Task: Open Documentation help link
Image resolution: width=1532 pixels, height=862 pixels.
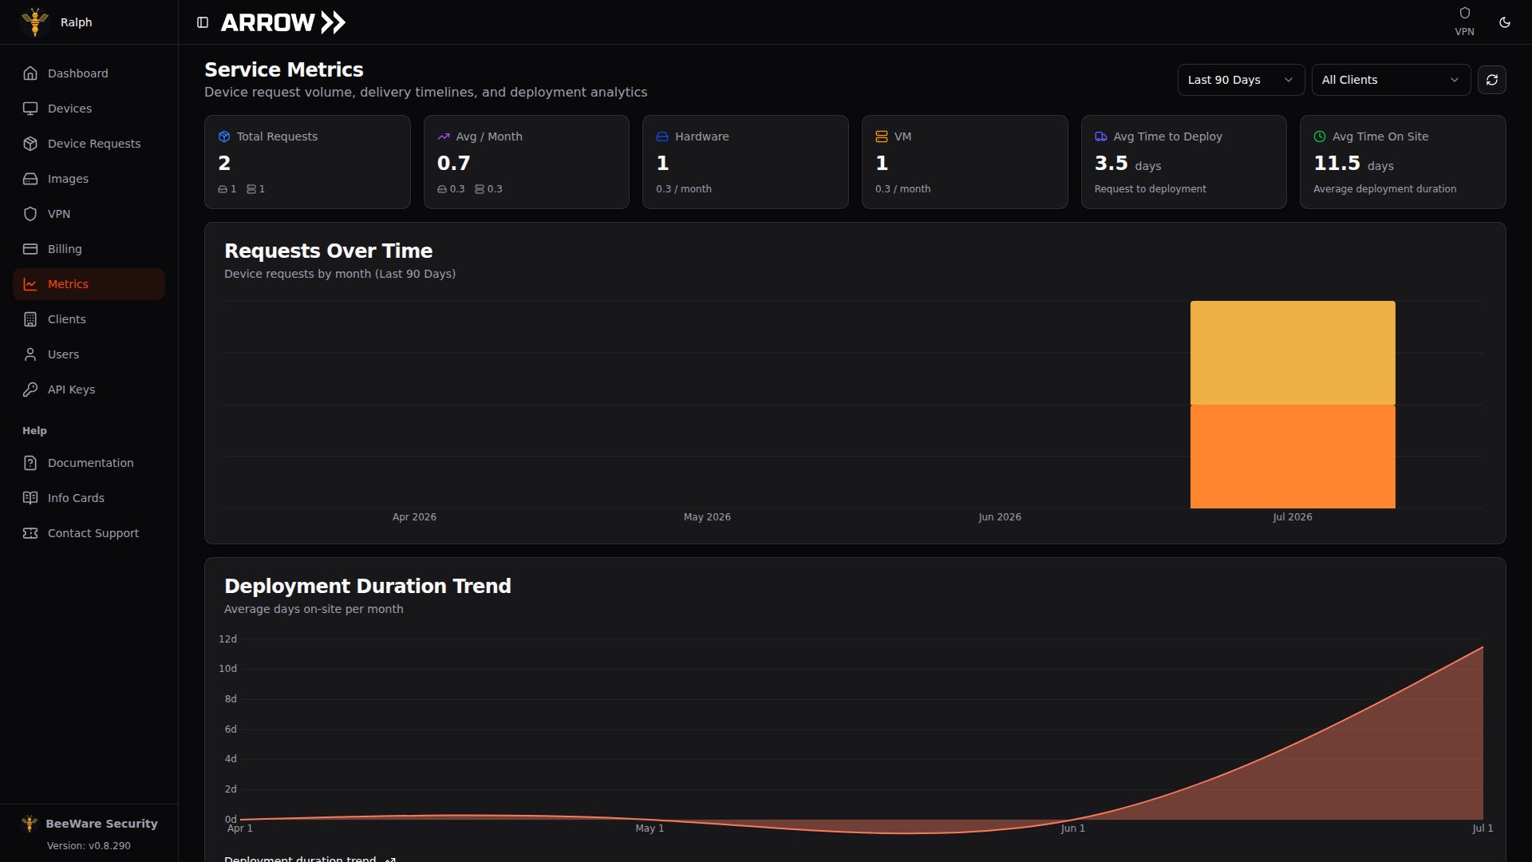Action: coord(89,463)
